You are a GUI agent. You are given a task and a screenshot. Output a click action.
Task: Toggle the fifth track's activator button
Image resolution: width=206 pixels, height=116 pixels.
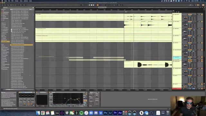coord(190,43)
